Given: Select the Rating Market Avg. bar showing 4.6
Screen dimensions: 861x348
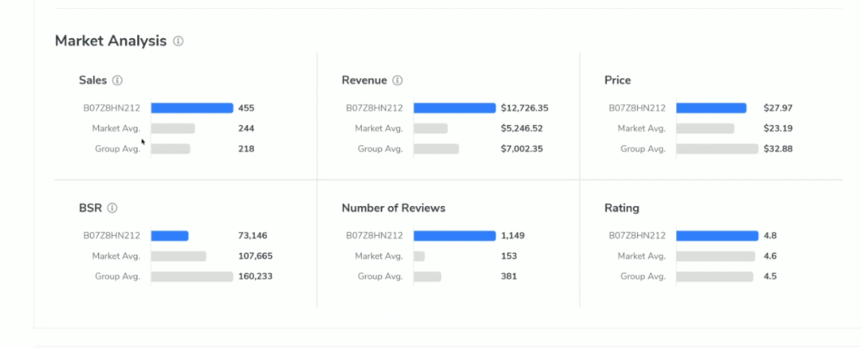Looking at the screenshot, I should 715,256.
